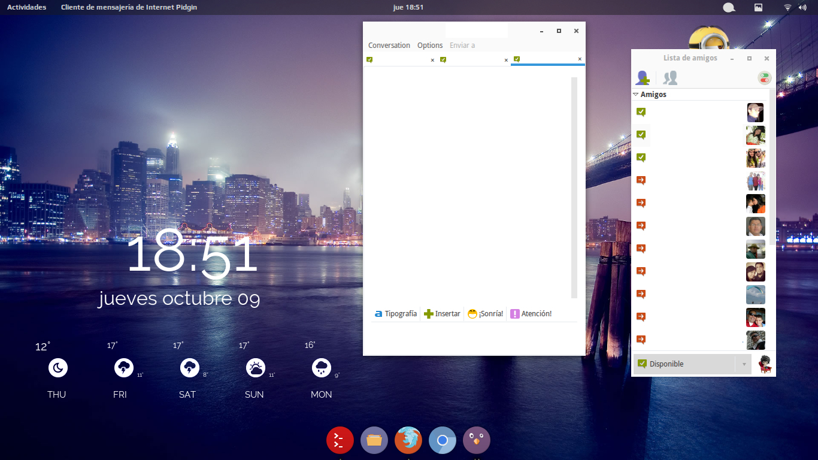The image size is (818, 460).
Task: Click the ¡Atención! button
Action: [531, 314]
